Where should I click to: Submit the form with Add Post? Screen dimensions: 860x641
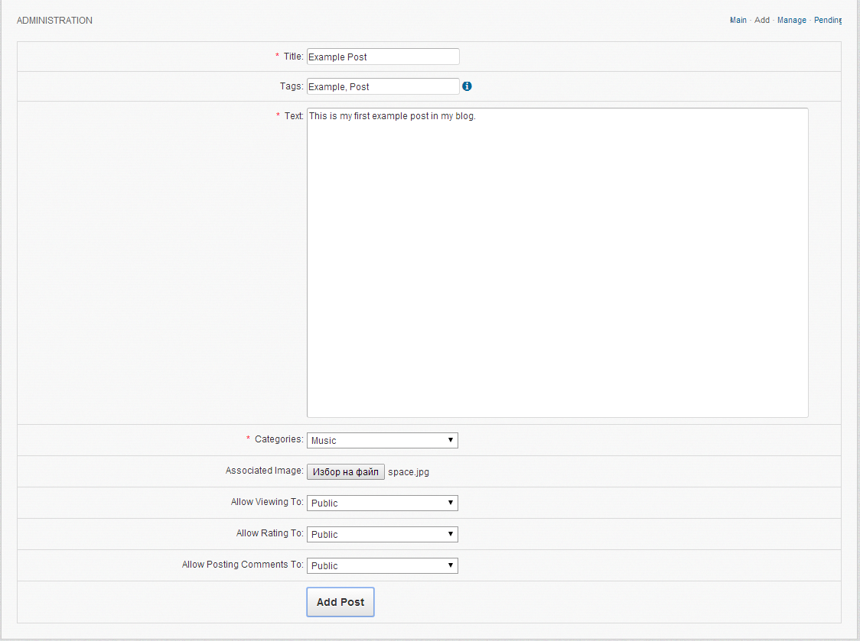click(x=340, y=602)
